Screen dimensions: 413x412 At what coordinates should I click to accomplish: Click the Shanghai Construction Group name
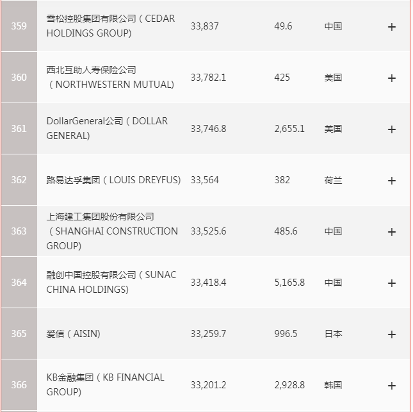[112, 231]
